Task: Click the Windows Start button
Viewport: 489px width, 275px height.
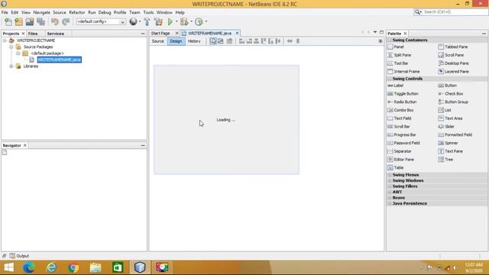Action: (x=8, y=267)
